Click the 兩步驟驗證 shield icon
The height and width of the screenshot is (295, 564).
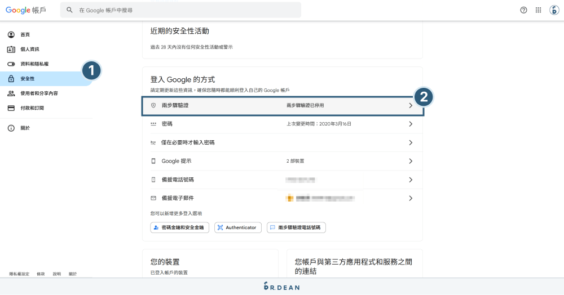click(153, 105)
